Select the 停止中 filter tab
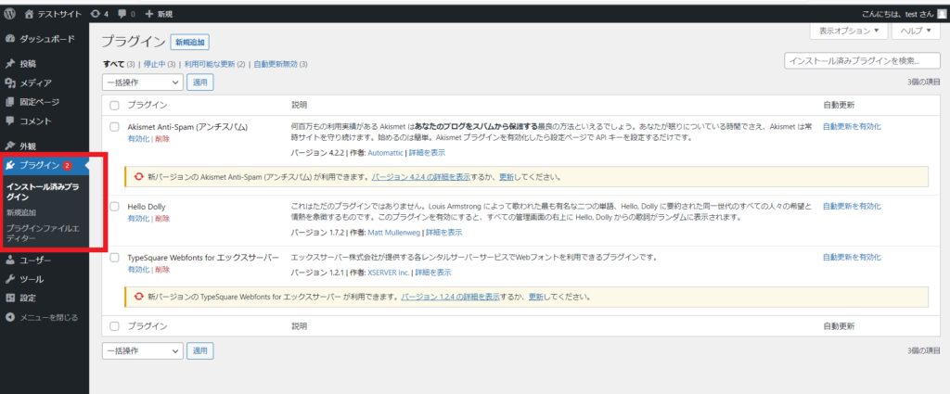Image resolution: width=950 pixels, height=394 pixels. point(155,64)
